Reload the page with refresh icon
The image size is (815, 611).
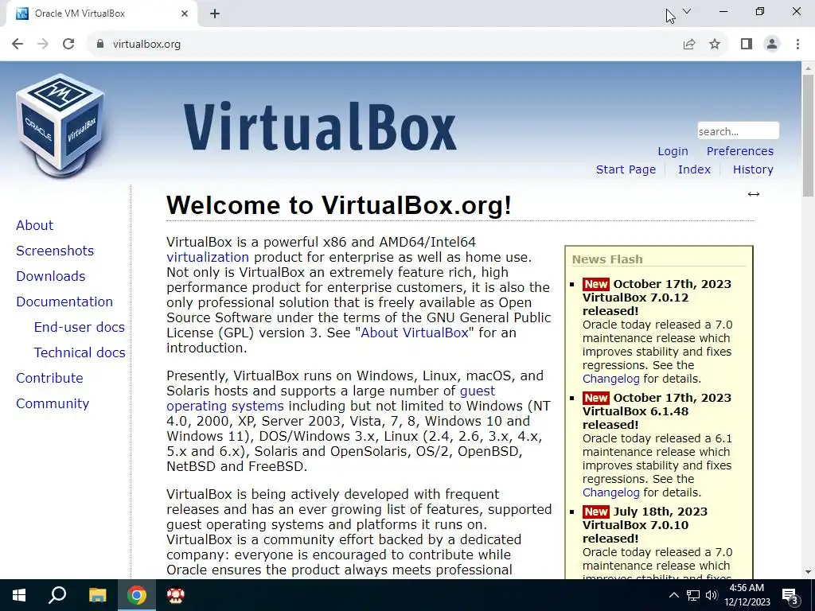(68, 45)
